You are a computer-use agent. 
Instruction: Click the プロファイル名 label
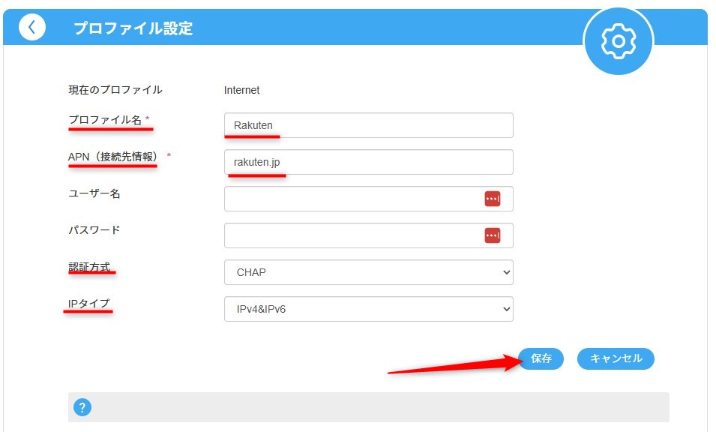(105, 119)
